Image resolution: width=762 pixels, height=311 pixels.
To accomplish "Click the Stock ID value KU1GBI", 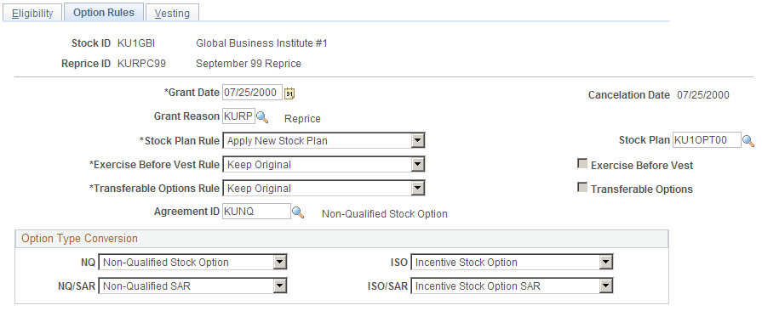I will tap(136, 43).
